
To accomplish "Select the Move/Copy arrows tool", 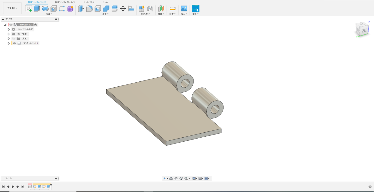I will tap(123, 9).
